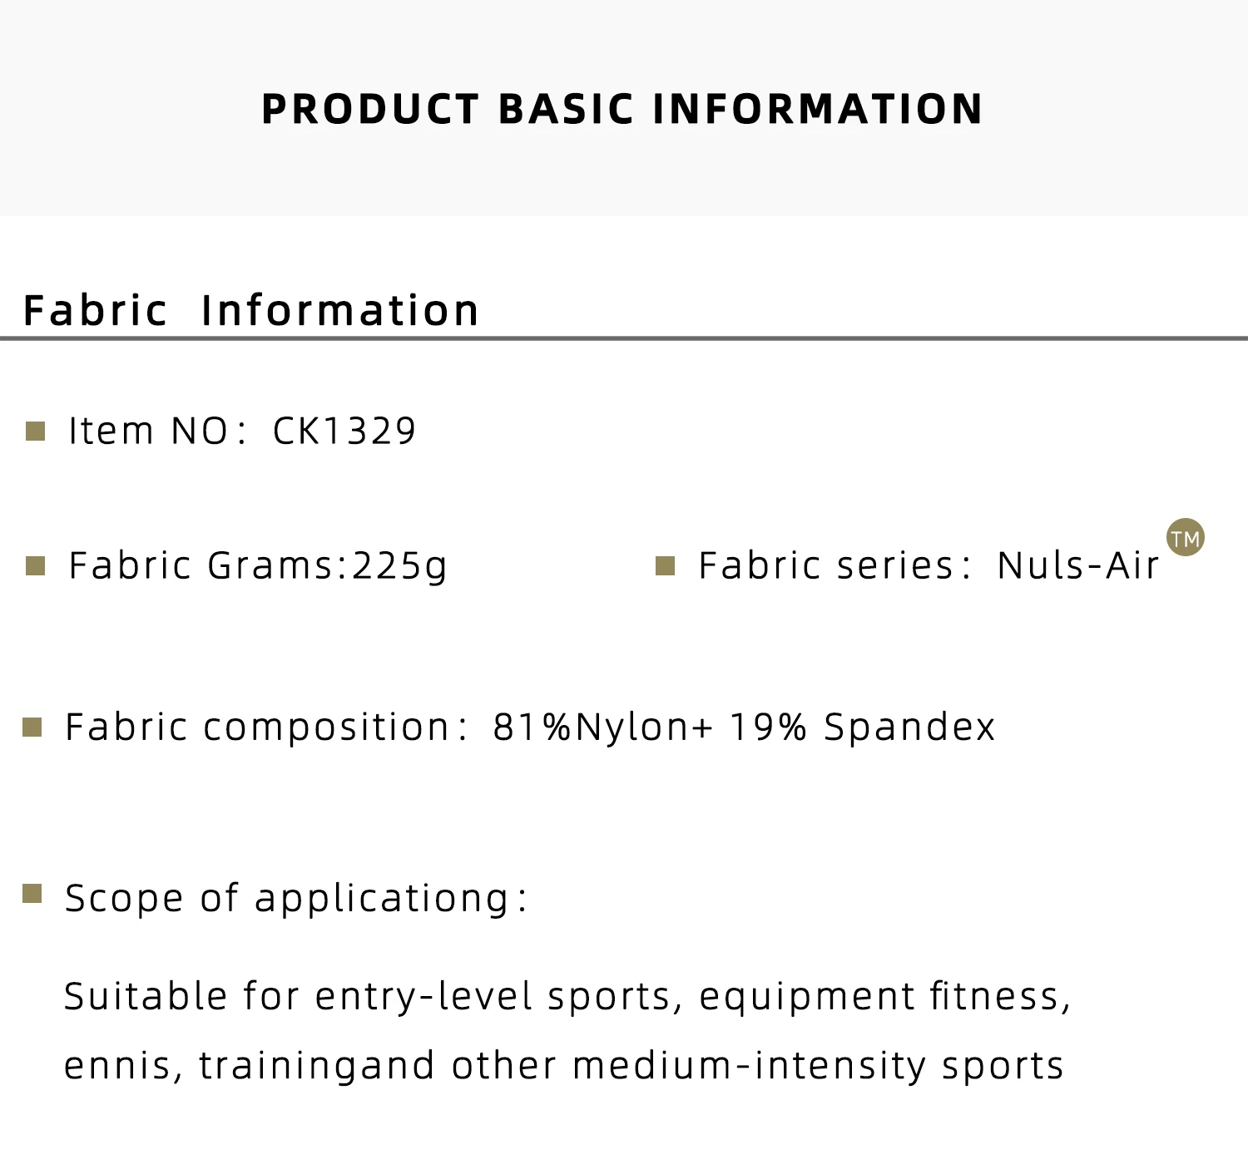Click the PRODUCT BASIC INFORMATION title
This screenshot has width=1248, height=1164.
(x=622, y=109)
